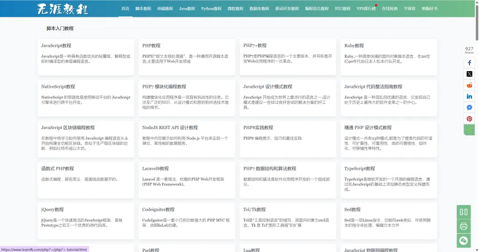This screenshot has height=252, width=479.
Task: Open 移动开发教程 menu item
Action: 287,8
